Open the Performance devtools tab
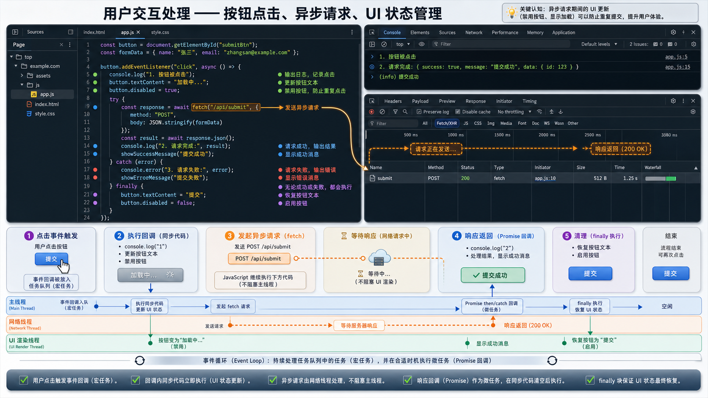This screenshot has height=398, width=708. click(505, 33)
